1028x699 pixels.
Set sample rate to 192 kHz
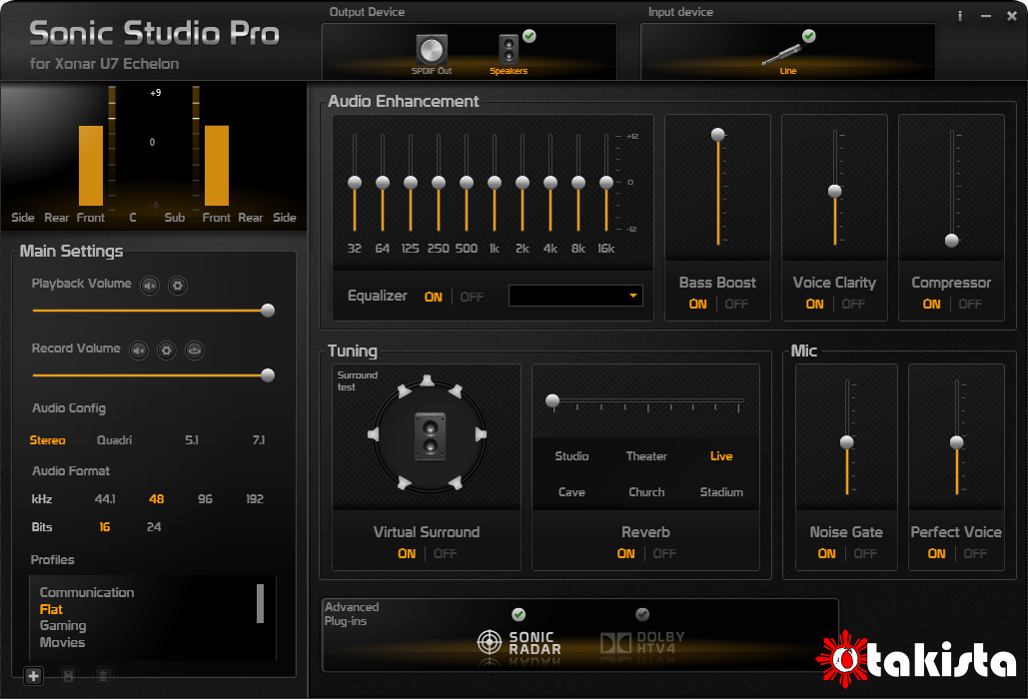(255, 499)
